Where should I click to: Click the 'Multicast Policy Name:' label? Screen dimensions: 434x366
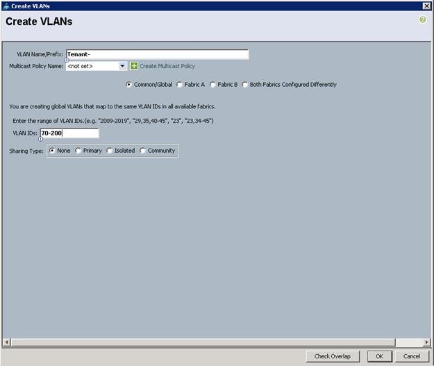pos(36,66)
